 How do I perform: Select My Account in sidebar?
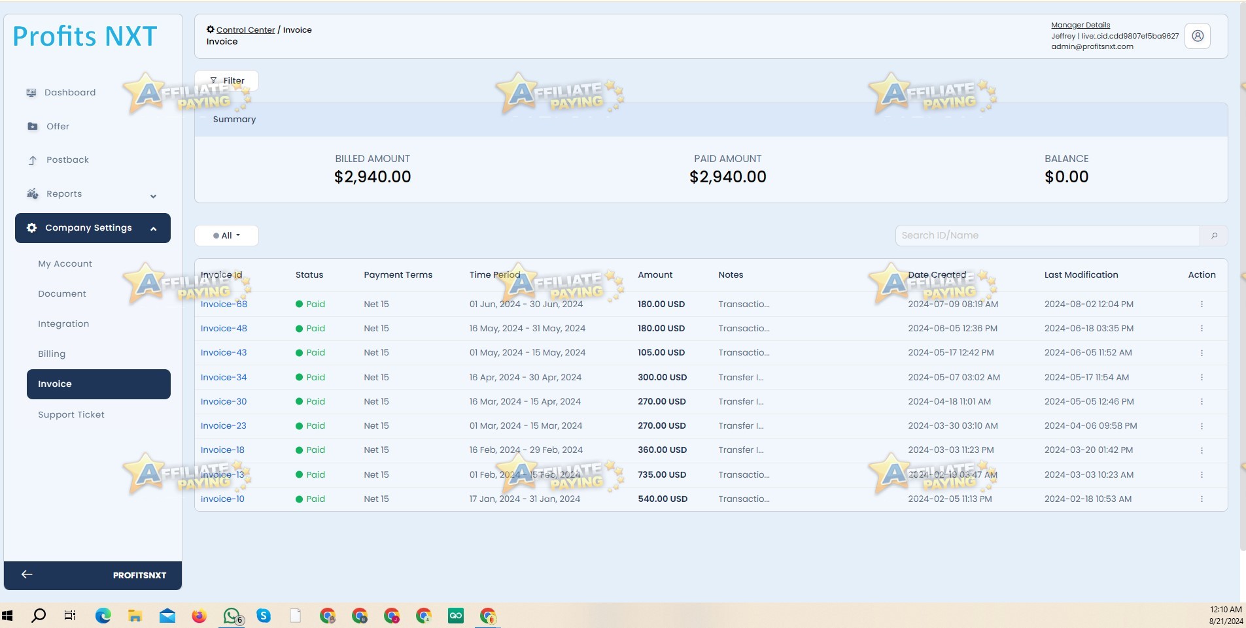65,264
